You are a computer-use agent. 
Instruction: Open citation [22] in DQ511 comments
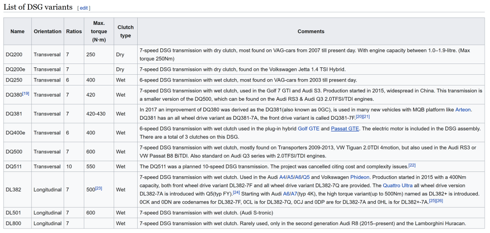click(412, 165)
